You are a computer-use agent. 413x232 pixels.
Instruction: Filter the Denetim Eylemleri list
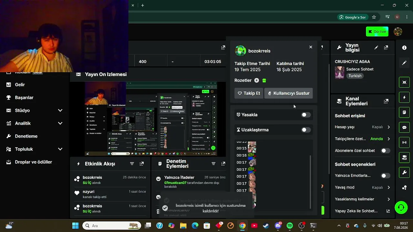[x=213, y=164]
